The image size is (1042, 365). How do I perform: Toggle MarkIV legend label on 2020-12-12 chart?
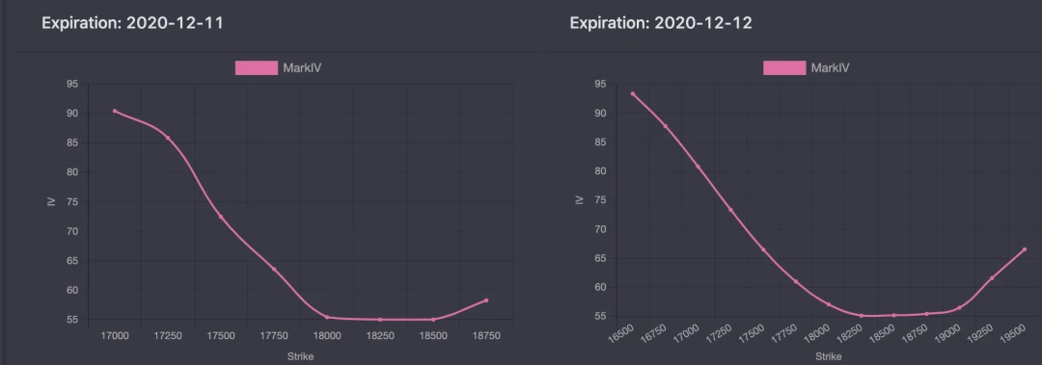point(830,67)
